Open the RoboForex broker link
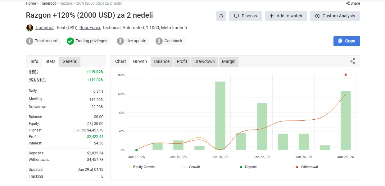Screen dimensions: 385x186 coord(90,28)
